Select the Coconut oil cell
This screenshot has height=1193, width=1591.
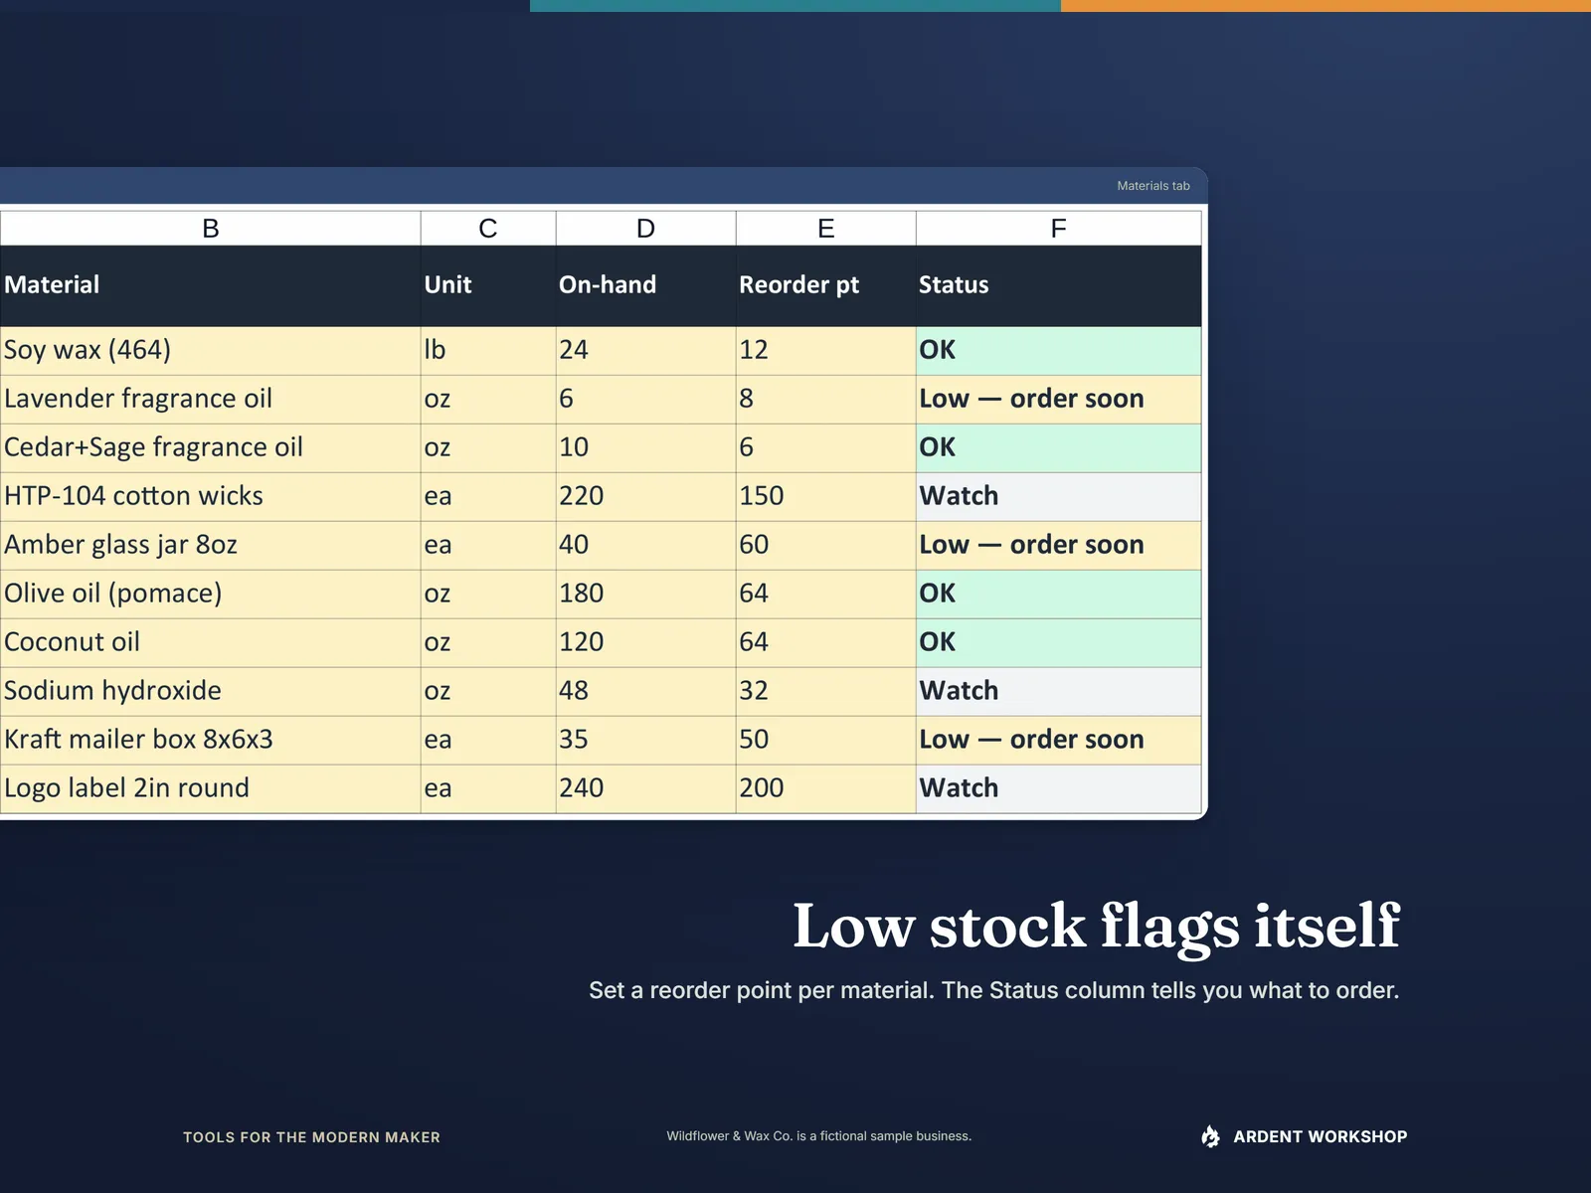click(210, 642)
